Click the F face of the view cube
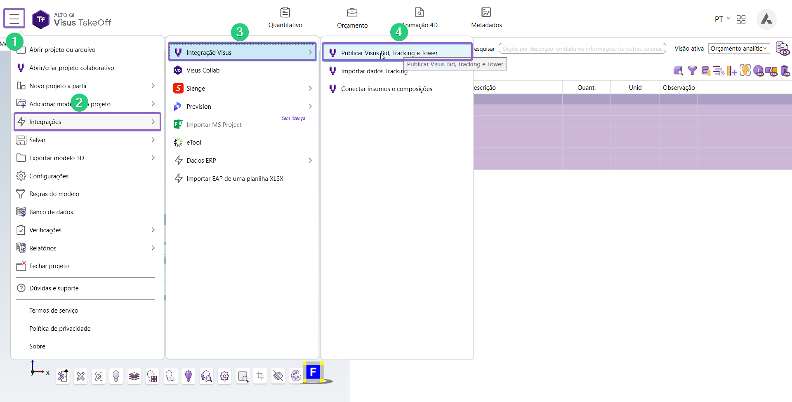The height and width of the screenshot is (402, 792). click(x=313, y=372)
